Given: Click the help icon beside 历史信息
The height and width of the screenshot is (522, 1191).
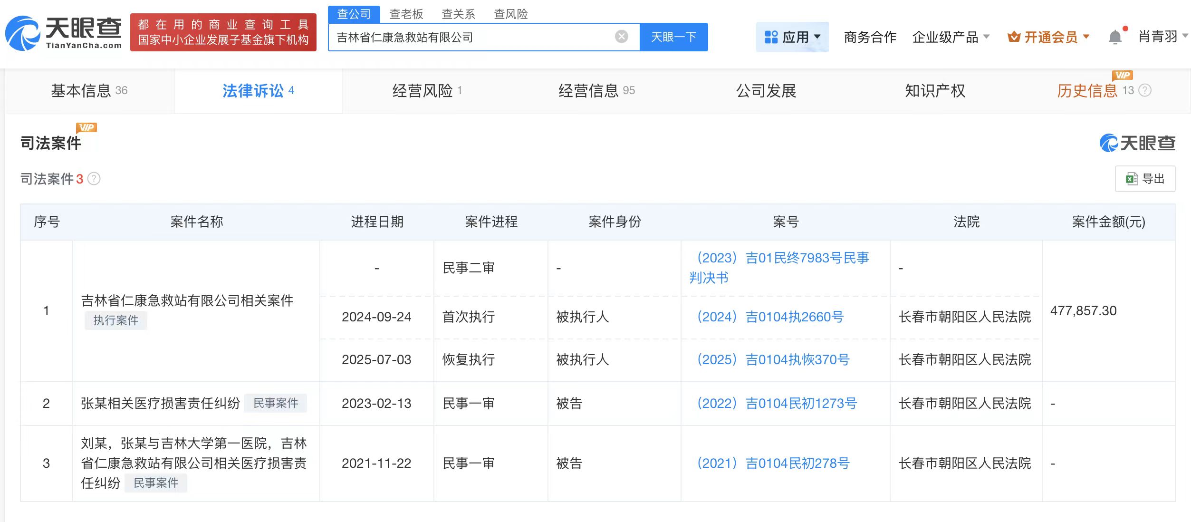Looking at the screenshot, I should tap(1145, 90).
